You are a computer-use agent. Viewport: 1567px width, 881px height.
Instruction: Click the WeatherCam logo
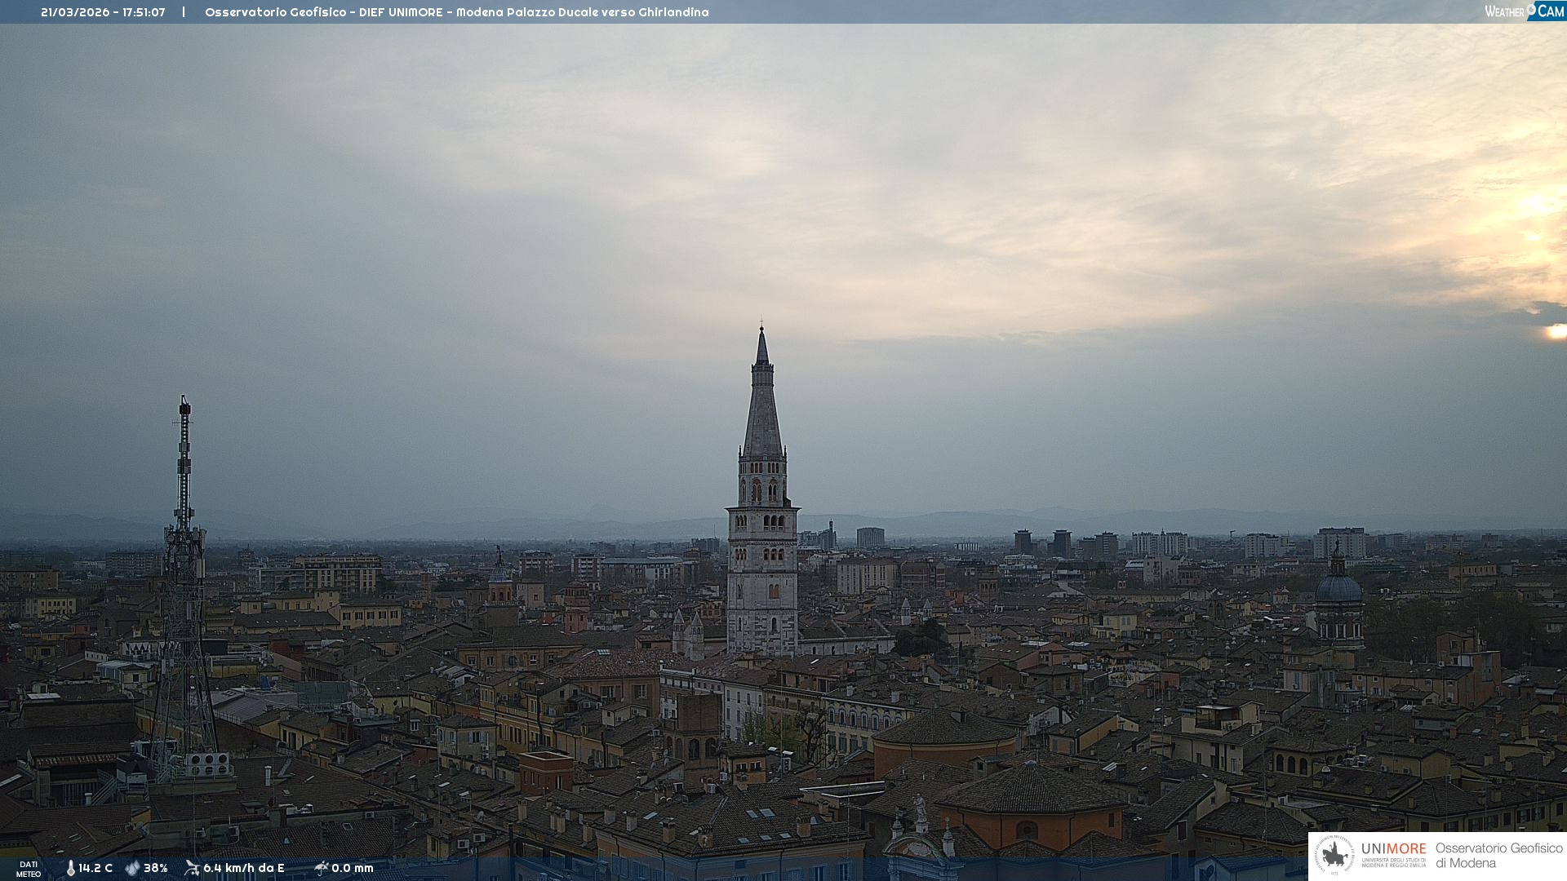(x=1524, y=11)
